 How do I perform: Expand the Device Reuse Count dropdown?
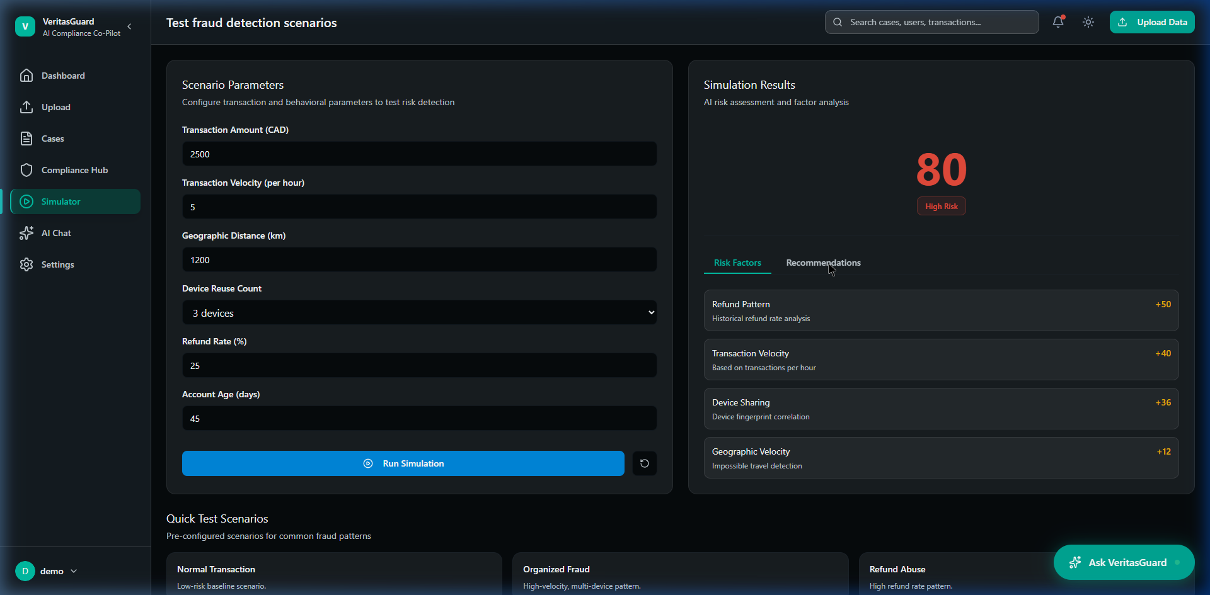[419, 313]
